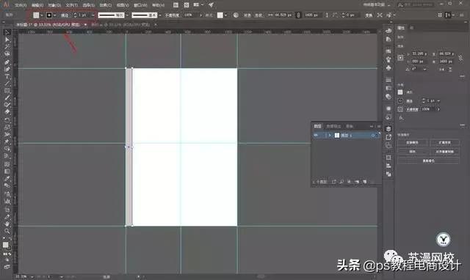Viewport: 470px width, 280px height.
Task: Click Locate Object icon in Layers panel
Action: [341, 182]
